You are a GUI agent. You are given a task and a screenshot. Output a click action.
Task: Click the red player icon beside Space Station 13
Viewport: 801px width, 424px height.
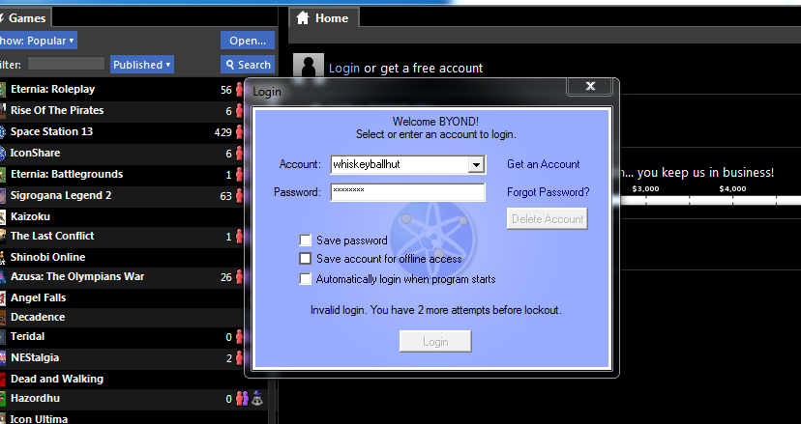pos(239,132)
